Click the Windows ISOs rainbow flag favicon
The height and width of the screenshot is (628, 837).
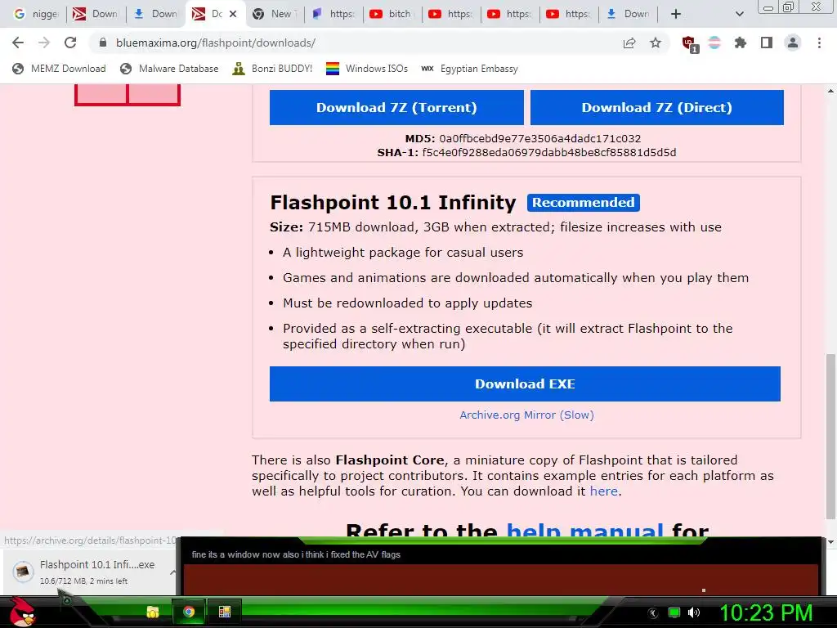pyautogui.click(x=333, y=69)
